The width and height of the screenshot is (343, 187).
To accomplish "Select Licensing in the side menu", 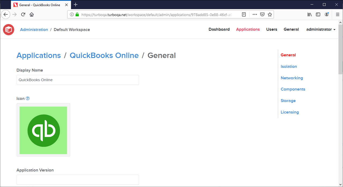I will coord(290,112).
